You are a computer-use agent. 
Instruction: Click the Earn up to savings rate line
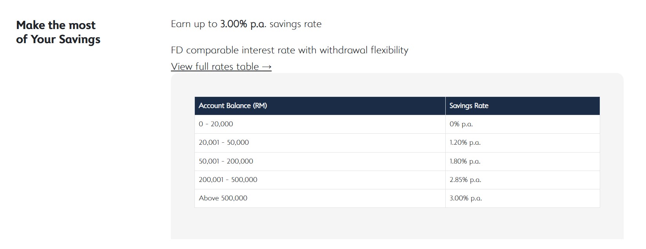pos(246,24)
